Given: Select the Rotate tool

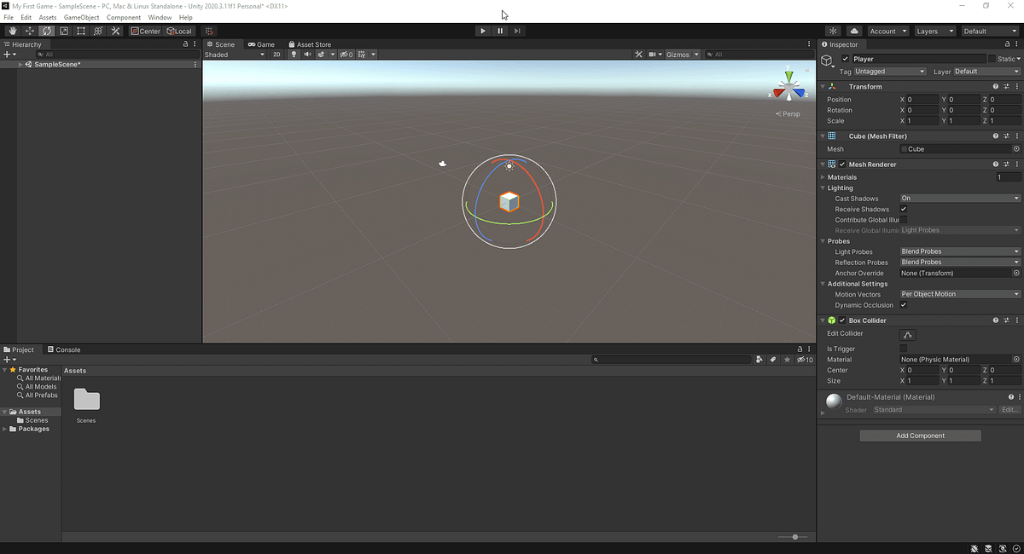Looking at the screenshot, I should [x=45, y=31].
